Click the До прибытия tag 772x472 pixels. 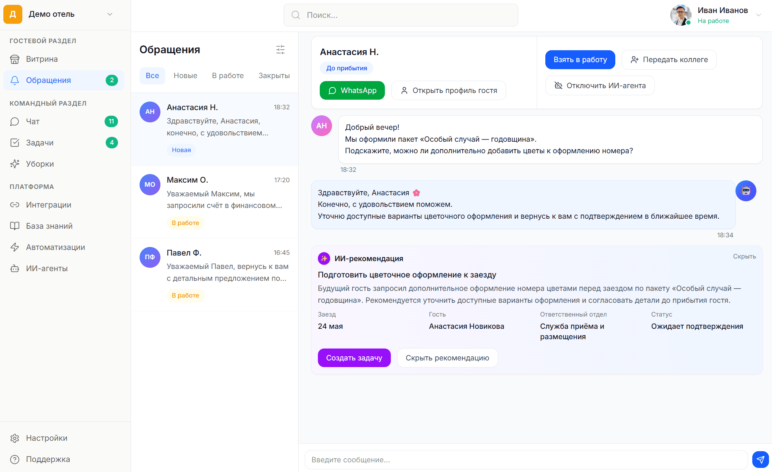347,68
